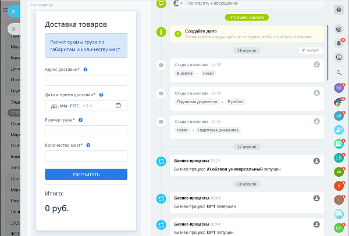
Task: Click Пригласить к обсуждению
Action: tap(212, 3)
